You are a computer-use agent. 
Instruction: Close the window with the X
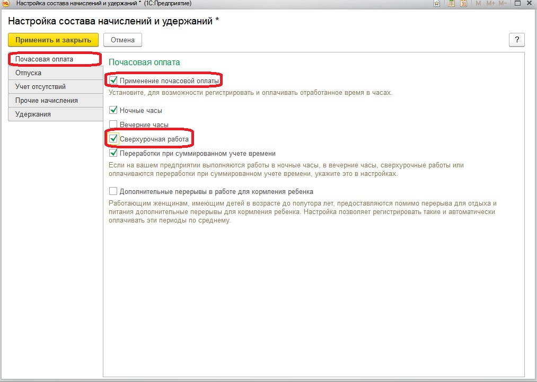click(x=530, y=3)
